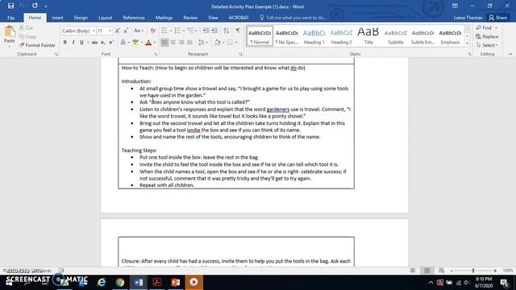The width and height of the screenshot is (516, 290).
Task: Toggle Italic formatting
Action: tap(73, 43)
